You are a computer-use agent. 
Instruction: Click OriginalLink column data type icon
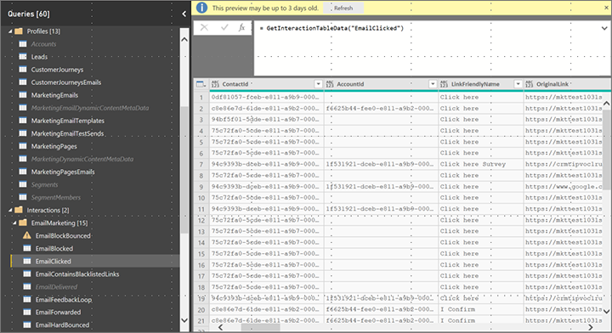(530, 84)
